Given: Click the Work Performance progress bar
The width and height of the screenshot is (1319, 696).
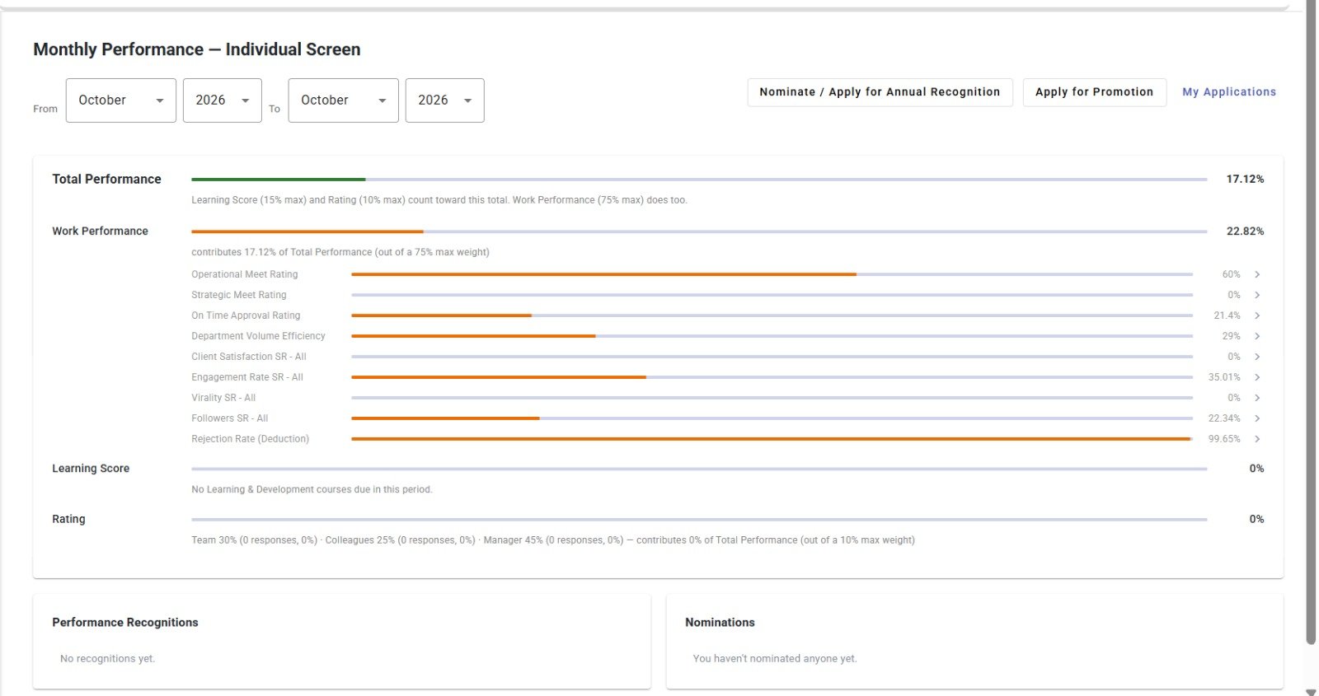Looking at the screenshot, I should click(x=699, y=231).
